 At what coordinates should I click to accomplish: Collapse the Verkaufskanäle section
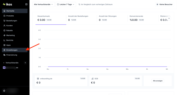4,63
